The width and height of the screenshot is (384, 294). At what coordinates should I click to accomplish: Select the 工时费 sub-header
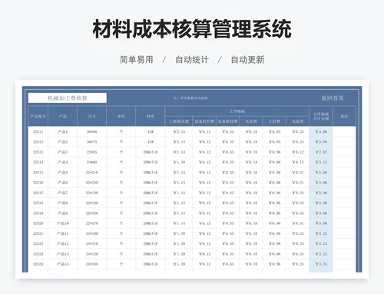[x=274, y=121]
